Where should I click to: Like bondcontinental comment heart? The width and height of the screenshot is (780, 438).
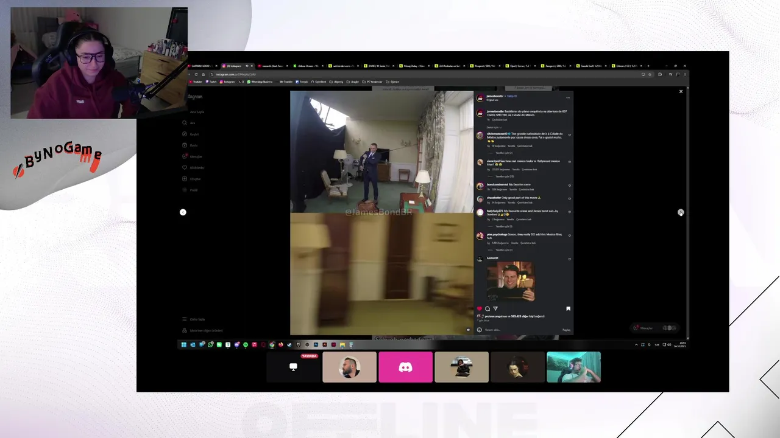tap(570, 186)
